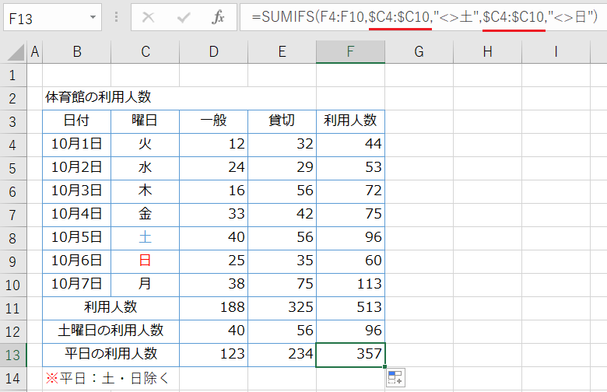Click the 利用人数 header cell in column F
Screen dimensions: 607x392
(x=350, y=121)
